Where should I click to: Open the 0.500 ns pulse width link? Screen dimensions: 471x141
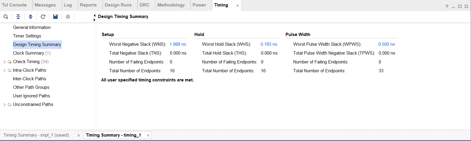[386, 44]
